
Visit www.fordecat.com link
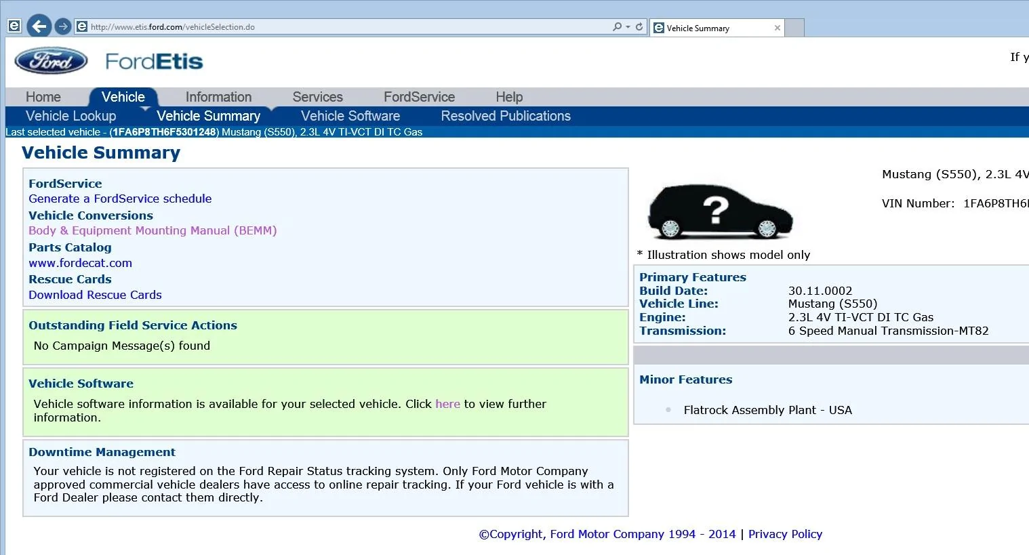point(80,263)
